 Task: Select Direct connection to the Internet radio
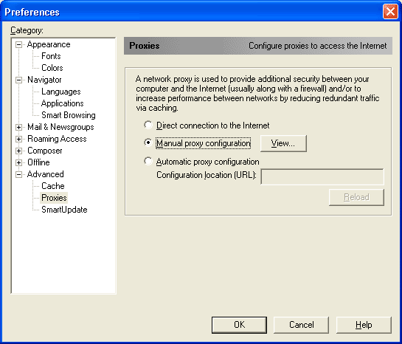point(148,125)
